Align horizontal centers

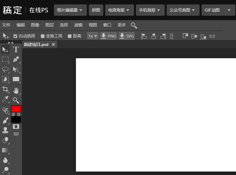154,36
